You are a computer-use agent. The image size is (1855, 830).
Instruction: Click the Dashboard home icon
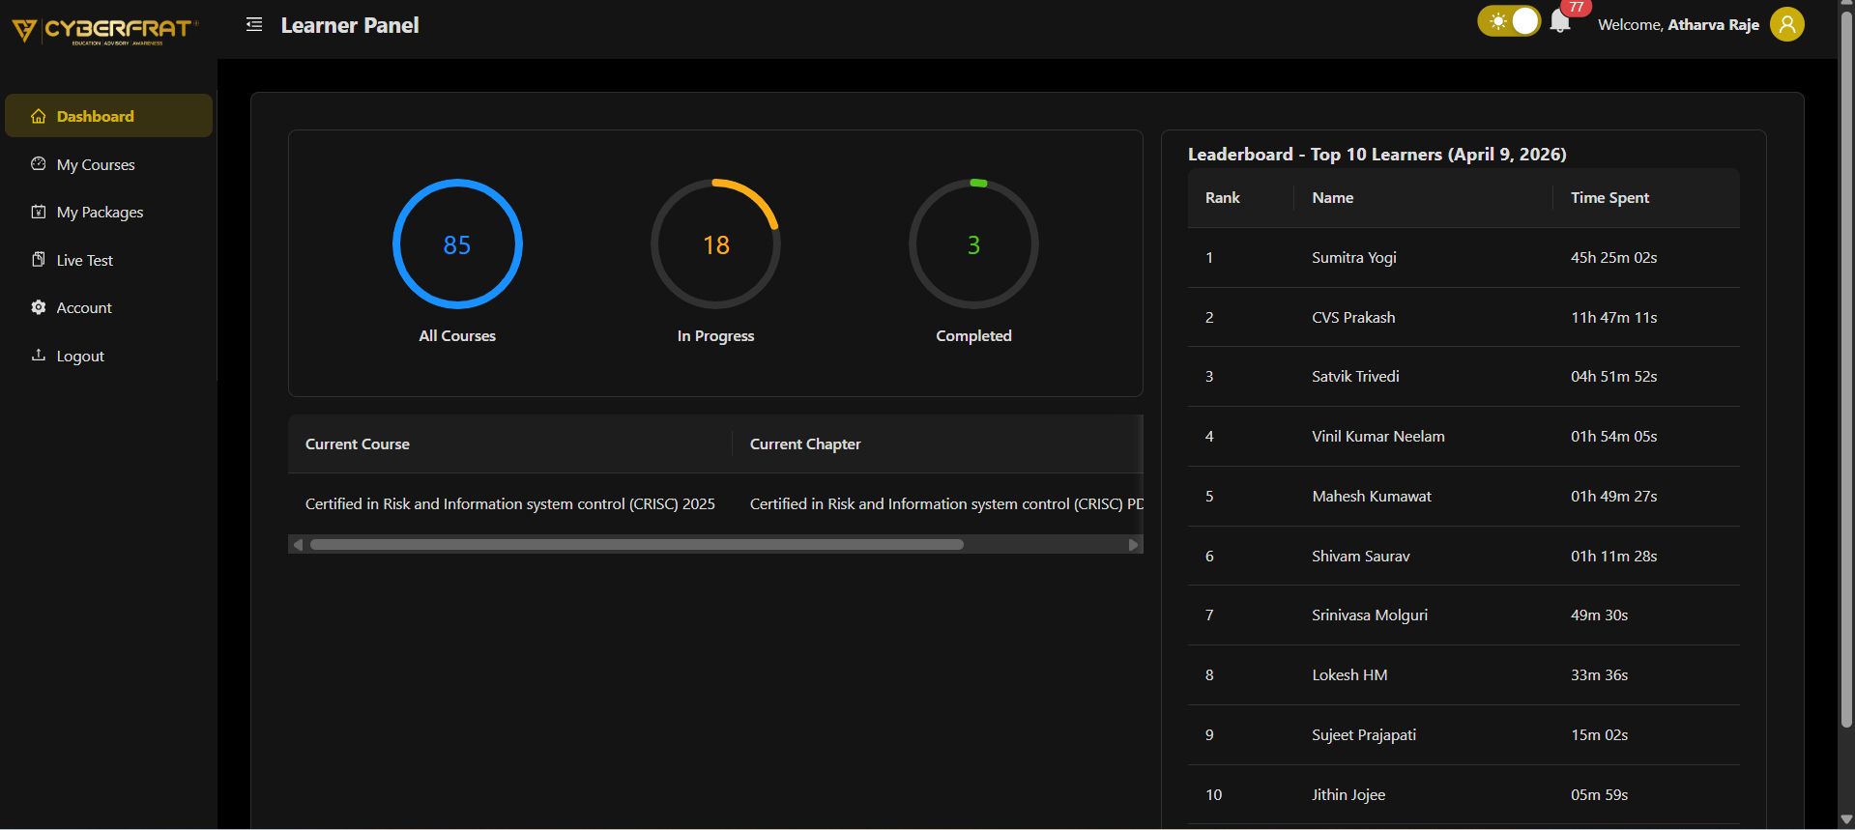(x=39, y=116)
